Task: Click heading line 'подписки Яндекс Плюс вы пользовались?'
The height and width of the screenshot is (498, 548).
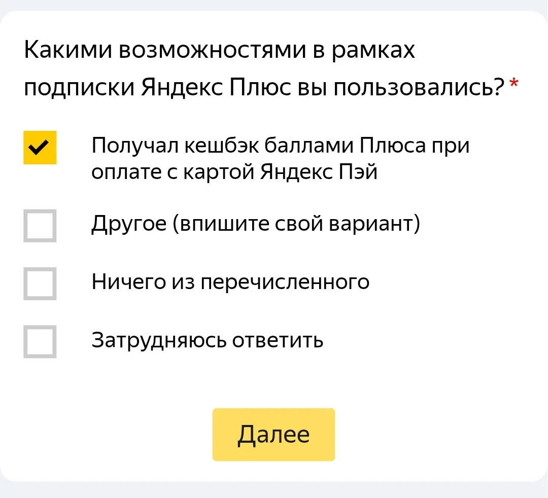Action: point(264,87)
